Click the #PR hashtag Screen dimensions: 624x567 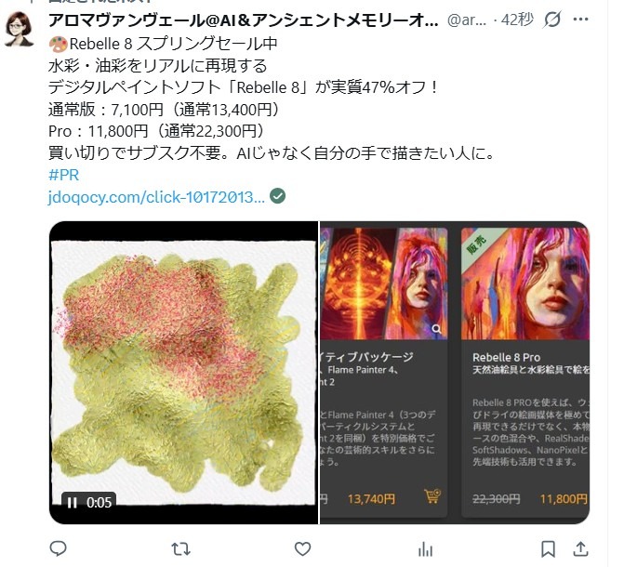point(63,175)
